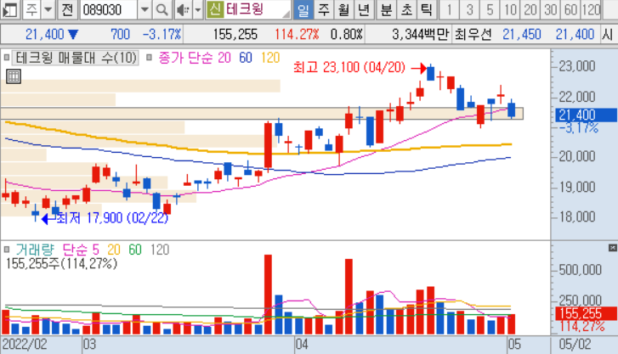Screen dimensions: 618x354
Task: Choose the 5 interval button
Action: point(490,9)
